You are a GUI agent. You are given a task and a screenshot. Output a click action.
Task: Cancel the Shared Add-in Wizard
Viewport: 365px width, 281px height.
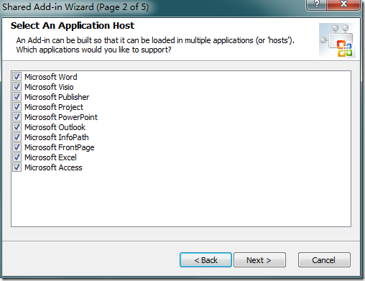click(324, 260)
